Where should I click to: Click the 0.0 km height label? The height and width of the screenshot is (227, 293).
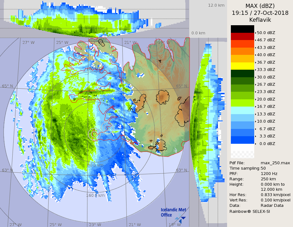[x=198, y=33]
